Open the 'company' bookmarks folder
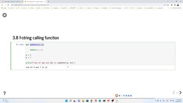Image resolution: width=183 pixels, height=103 pixels. [x=139, y=8]
